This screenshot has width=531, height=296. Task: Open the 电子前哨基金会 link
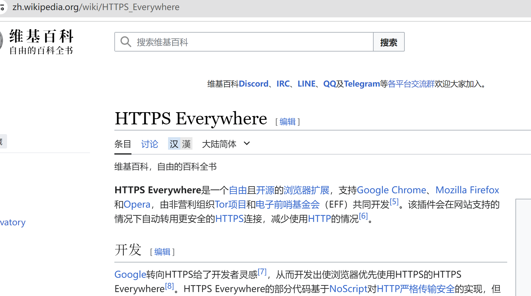(x=288, y=204)
